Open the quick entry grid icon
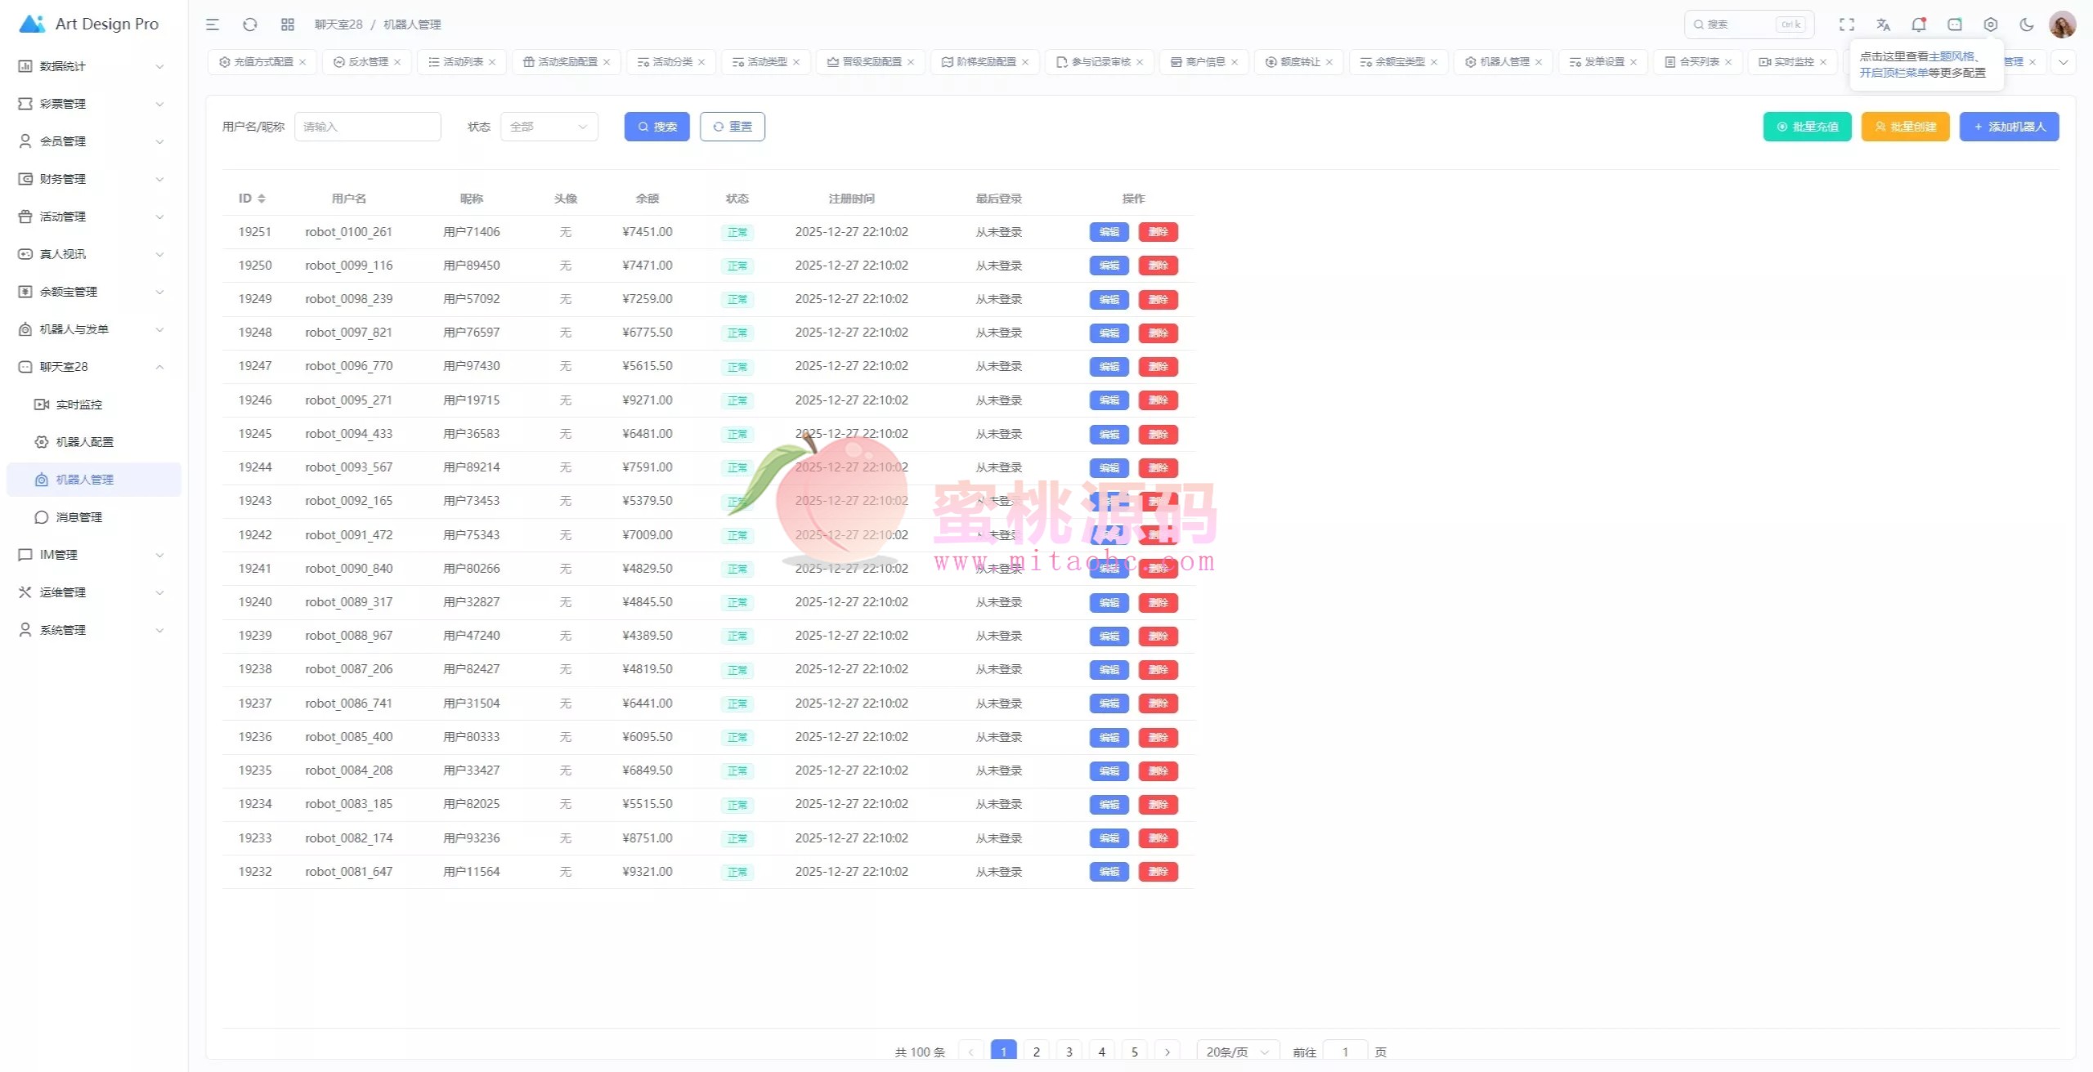 [288, 25]
